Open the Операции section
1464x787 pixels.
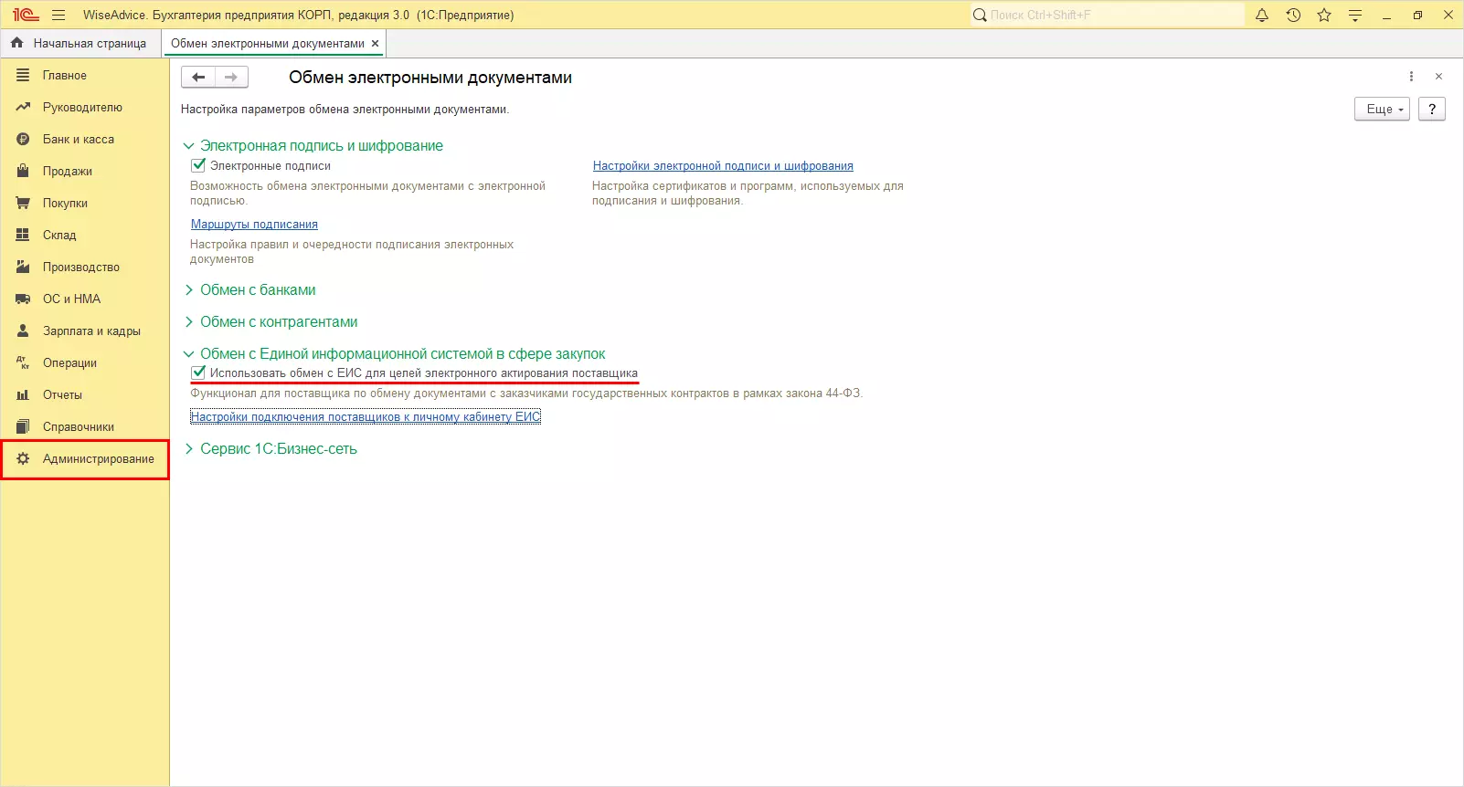pos(84,362)
